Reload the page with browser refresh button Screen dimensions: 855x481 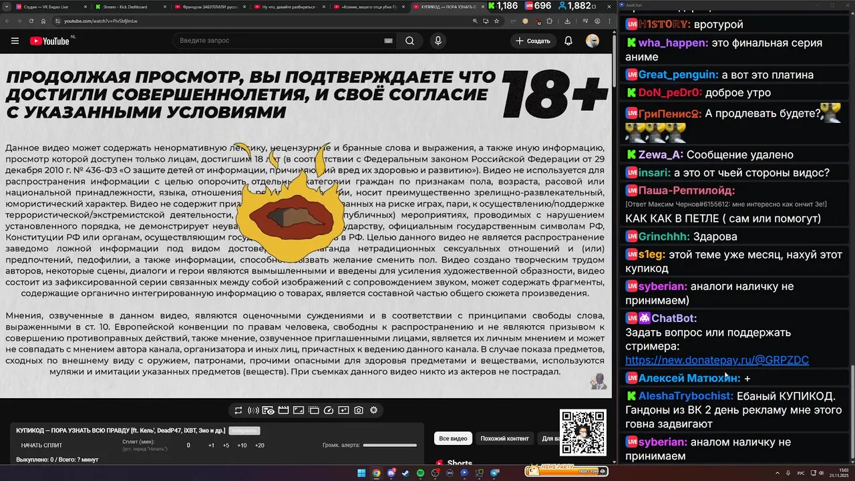pos(31,21)
